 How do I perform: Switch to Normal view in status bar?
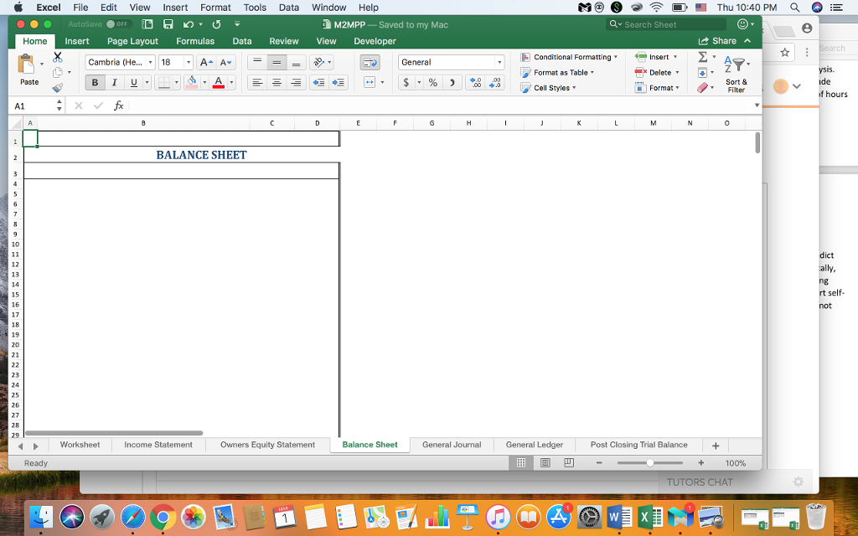tap(521, 462)
